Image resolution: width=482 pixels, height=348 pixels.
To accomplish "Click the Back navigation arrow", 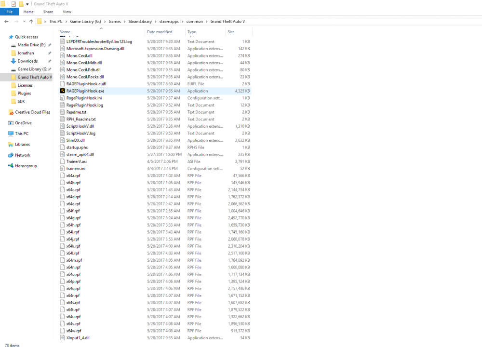I will tap(6, 22).
